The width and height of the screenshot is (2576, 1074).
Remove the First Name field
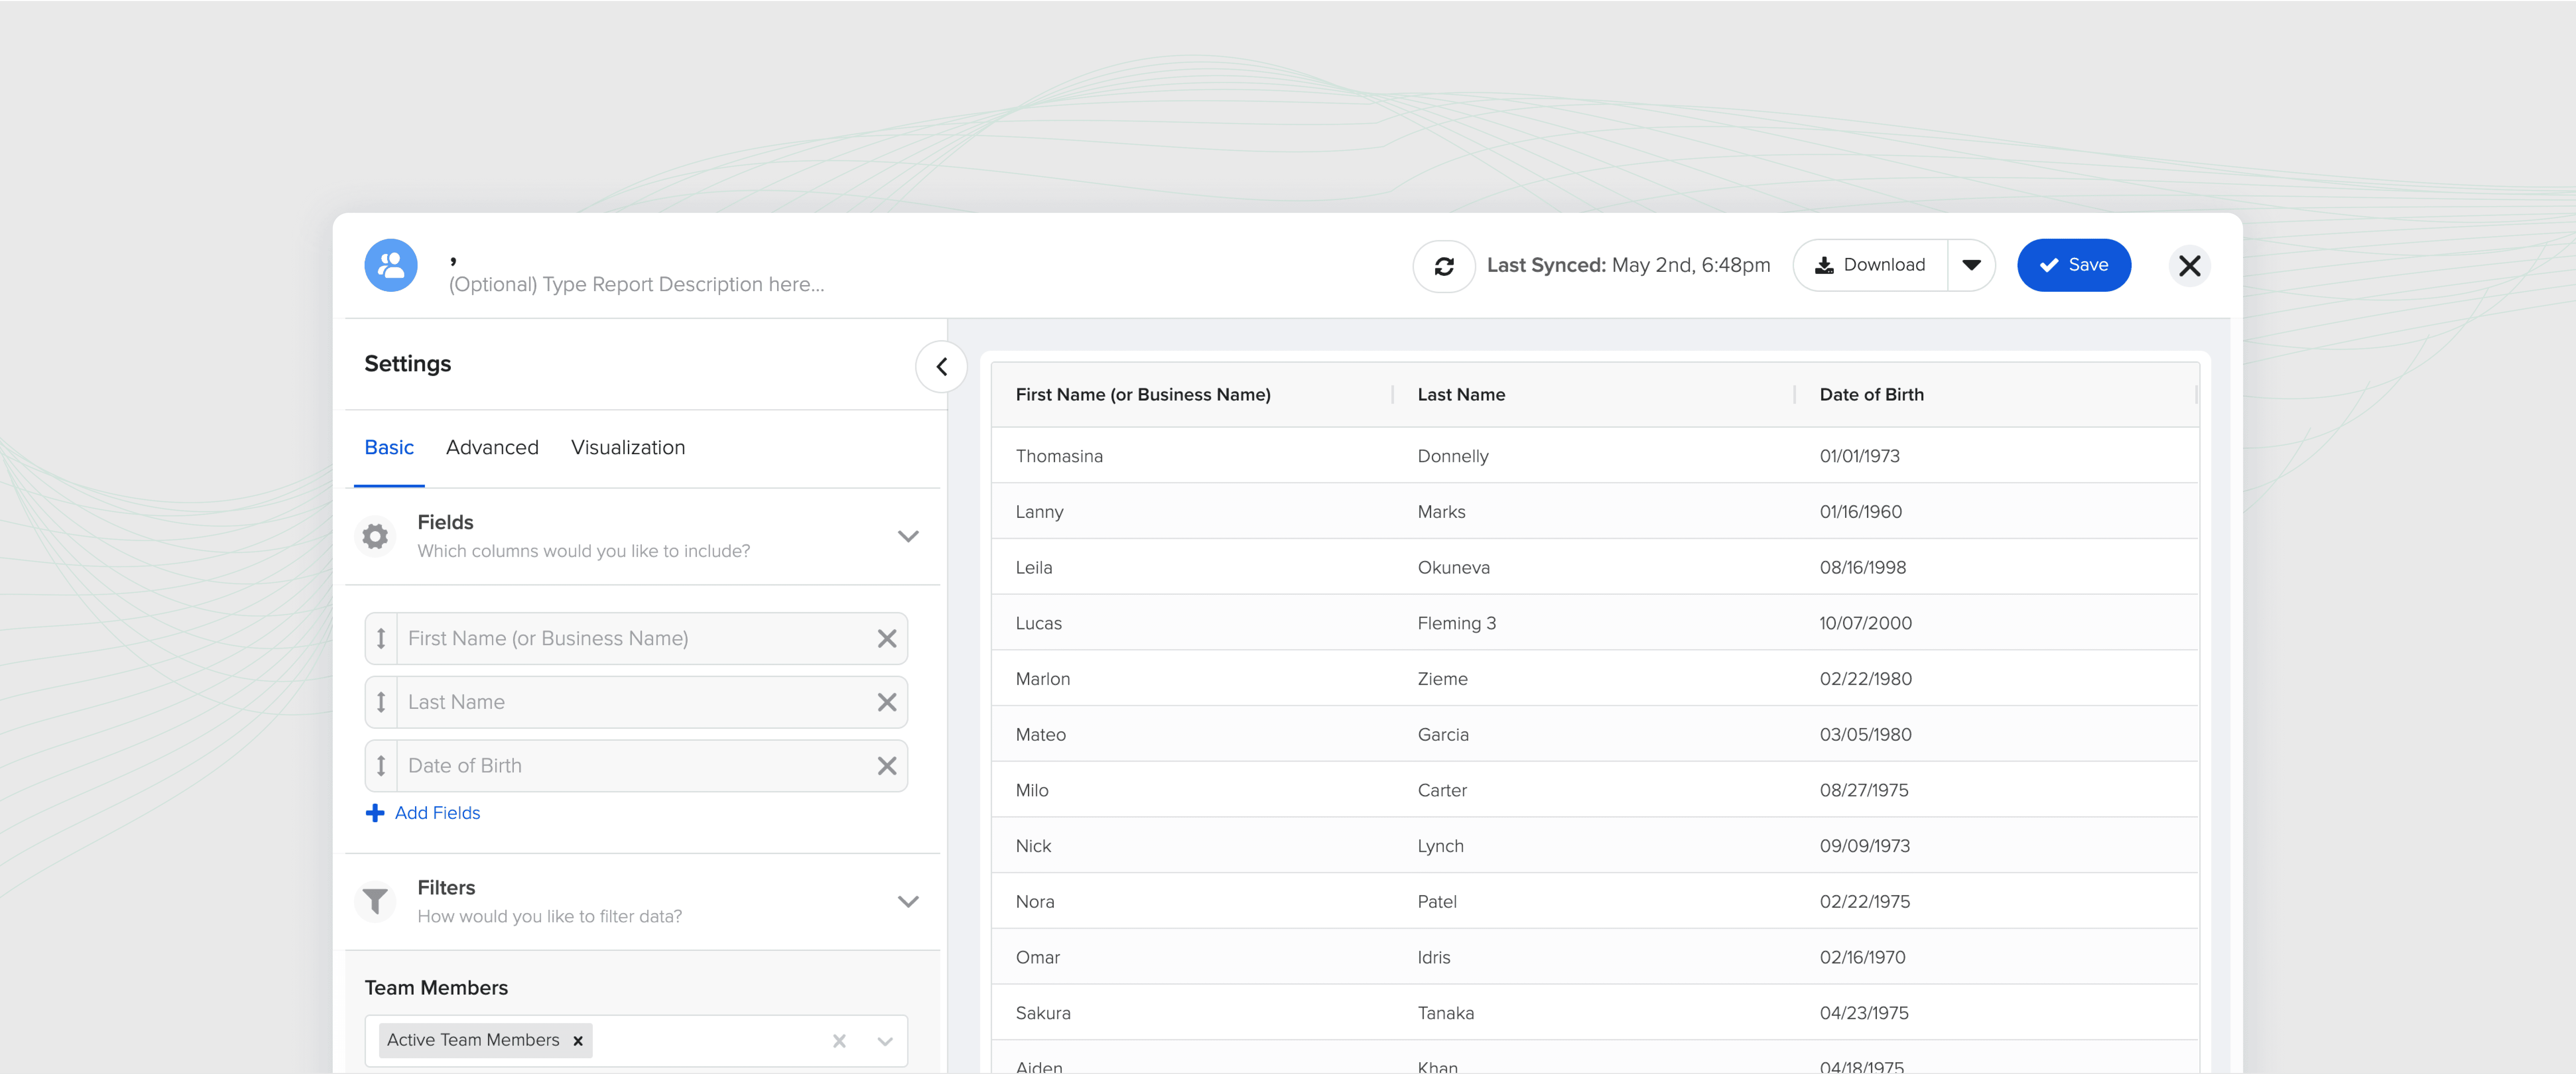886,638
